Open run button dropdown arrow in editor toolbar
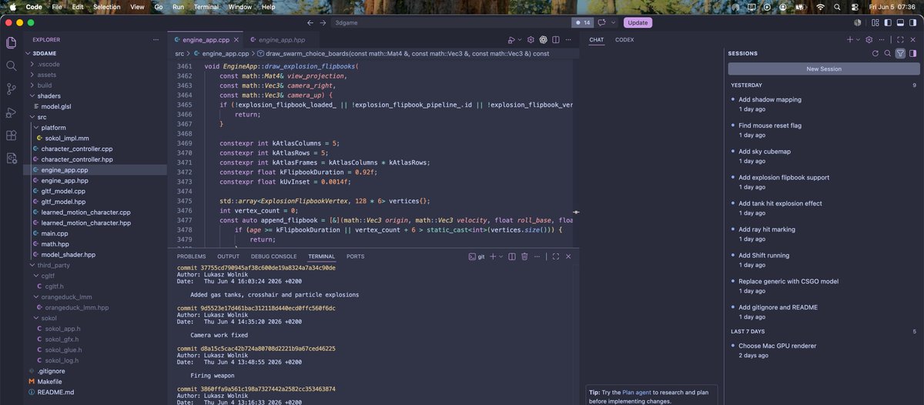Screen dimensions: 924x405 click(x=520, y=39)
